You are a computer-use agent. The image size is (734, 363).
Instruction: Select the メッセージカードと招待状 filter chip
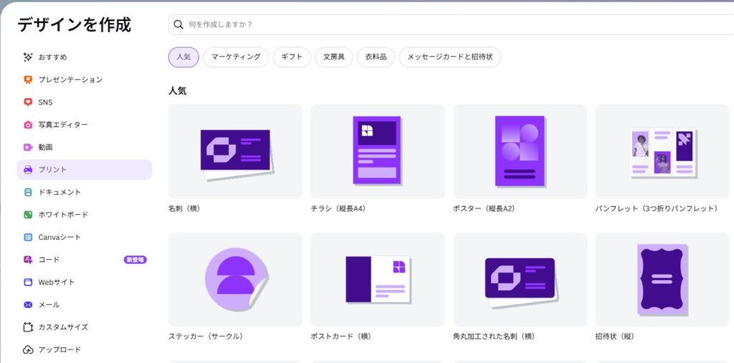pyautogui.click(x=450, y=57)
